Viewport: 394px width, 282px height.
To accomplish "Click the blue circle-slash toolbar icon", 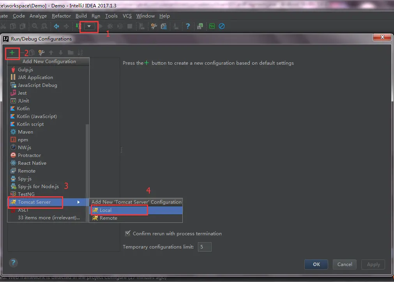I will (x=222, y=26).
